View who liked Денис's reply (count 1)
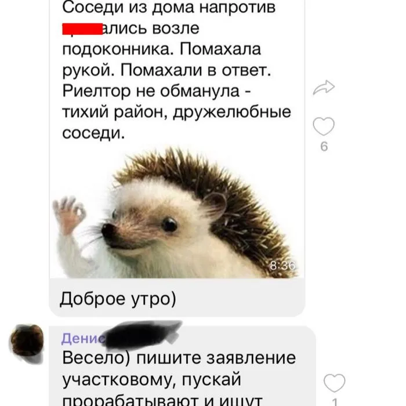This screenshot has width=406, height=406. tap(335, 402)
